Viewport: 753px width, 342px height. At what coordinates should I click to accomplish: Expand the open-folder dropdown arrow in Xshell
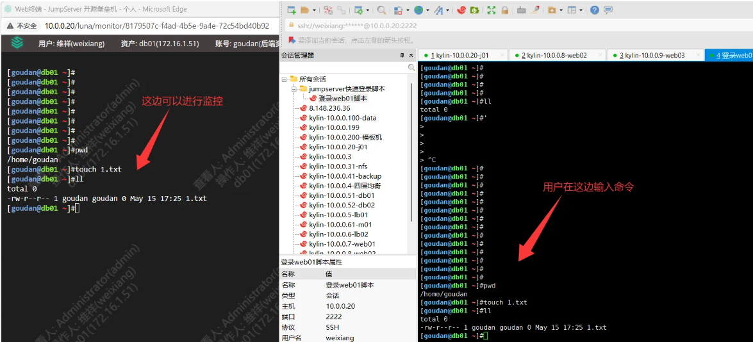314,10
